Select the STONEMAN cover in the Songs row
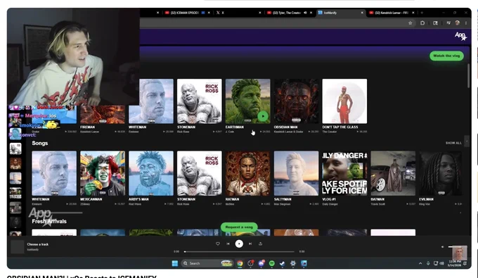This screenshot has width=478, height=278. pos(200,173)
